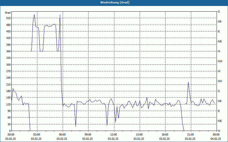Click the 09:00 time label on the x-axis
228x142 pixels.
[88, 135]
